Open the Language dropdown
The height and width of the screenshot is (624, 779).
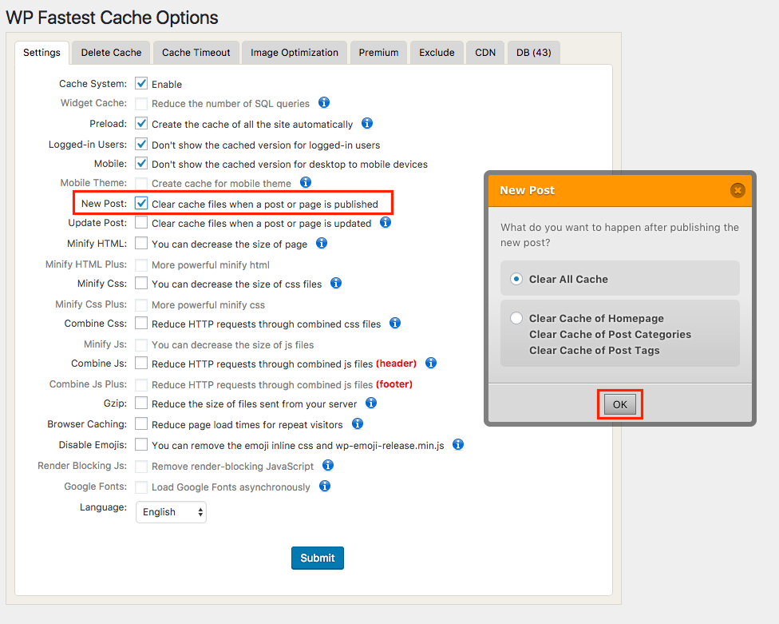tap(172, 512)
